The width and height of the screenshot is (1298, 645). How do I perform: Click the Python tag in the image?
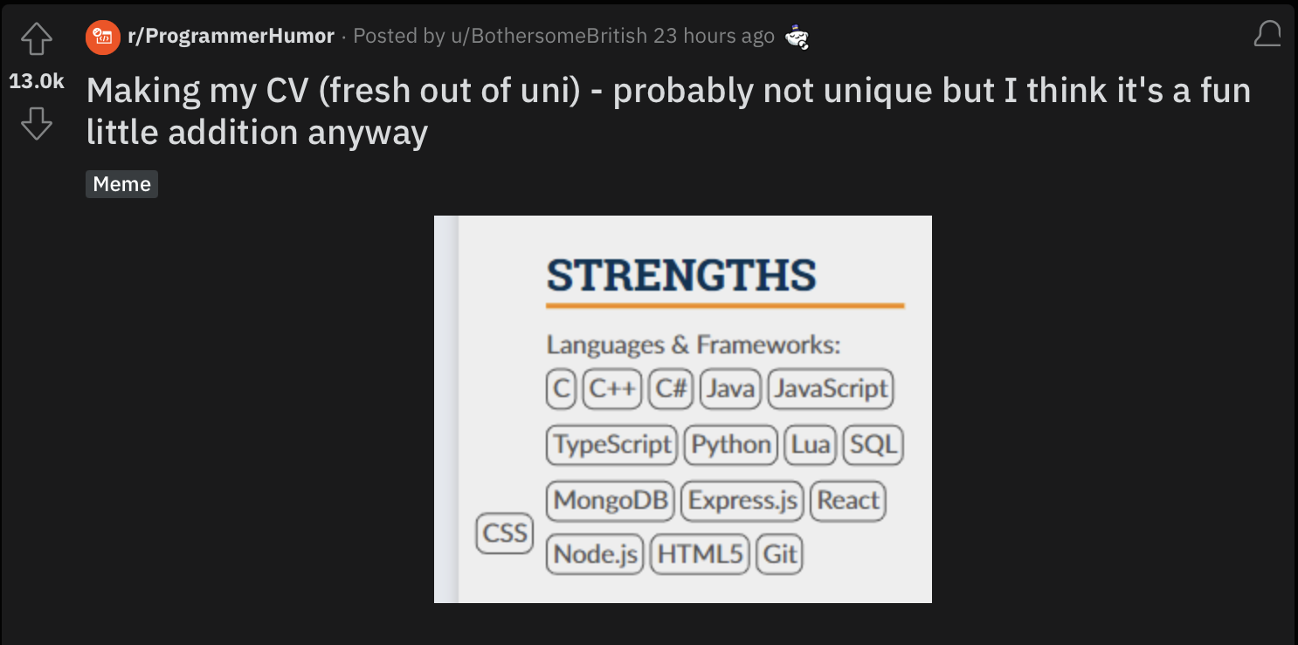click(731, 445)
